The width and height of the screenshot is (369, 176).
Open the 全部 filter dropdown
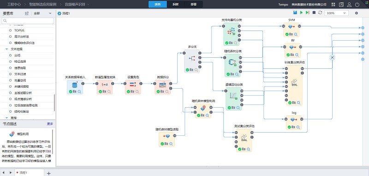point(42,13)
